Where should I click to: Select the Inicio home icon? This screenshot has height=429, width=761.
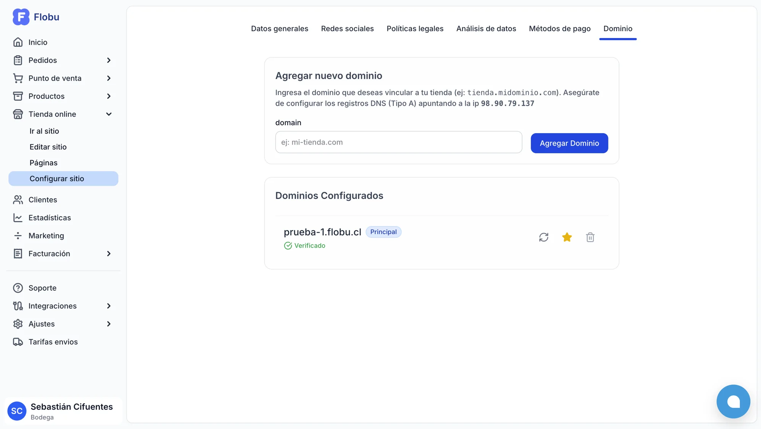(x=18, y=42)
